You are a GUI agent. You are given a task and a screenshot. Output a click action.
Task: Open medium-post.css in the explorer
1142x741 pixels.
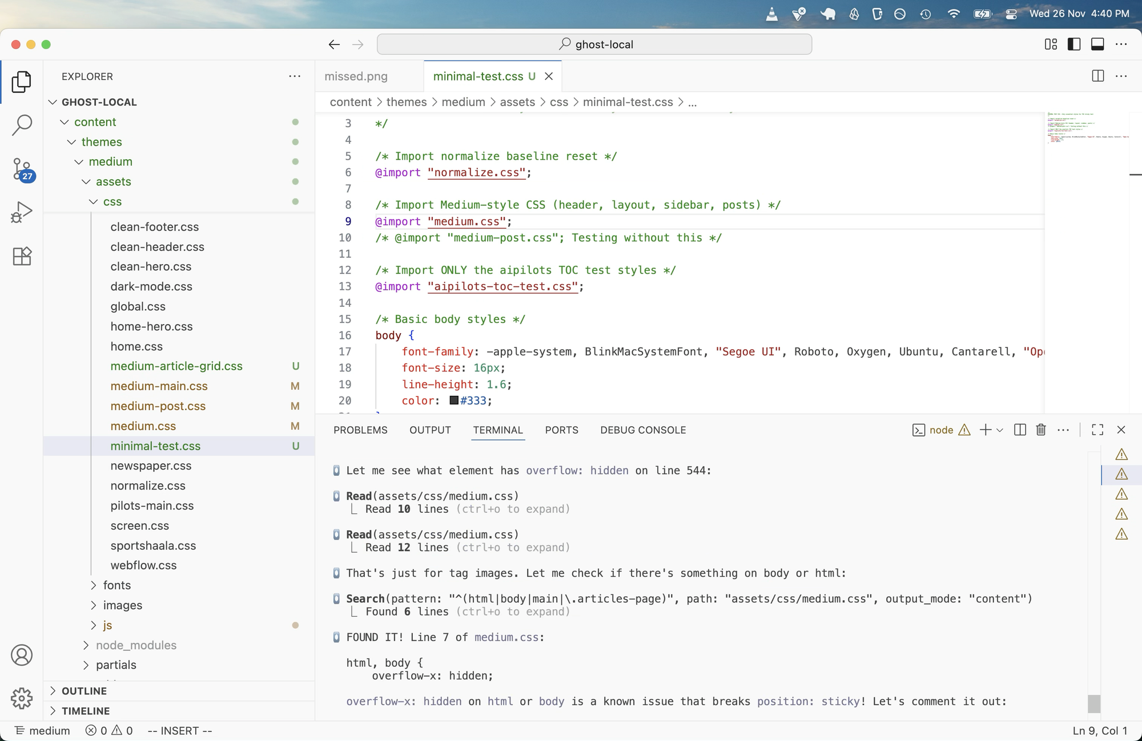coord(158,406)
